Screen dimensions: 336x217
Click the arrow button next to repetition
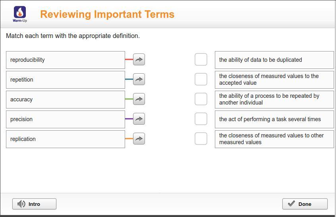pyautogui.click(x=139, y=80)
